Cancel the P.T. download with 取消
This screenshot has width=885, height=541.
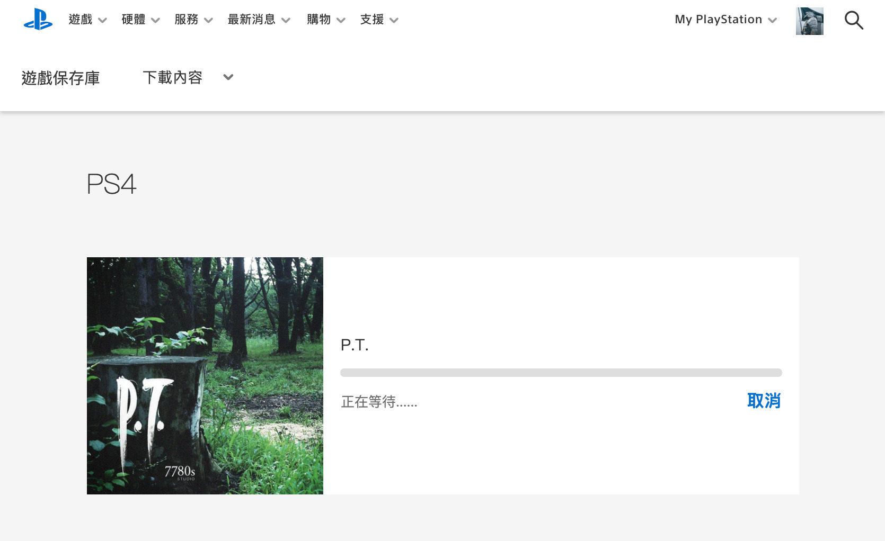click(764, 401)
